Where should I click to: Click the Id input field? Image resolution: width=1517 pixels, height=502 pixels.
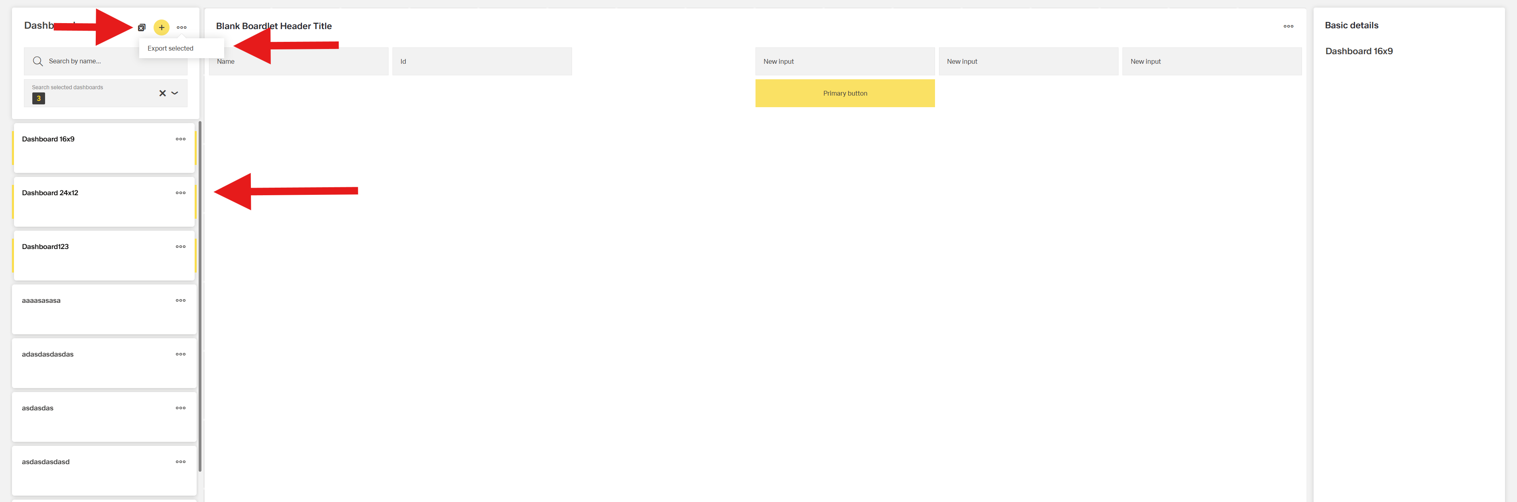(482, 61)
